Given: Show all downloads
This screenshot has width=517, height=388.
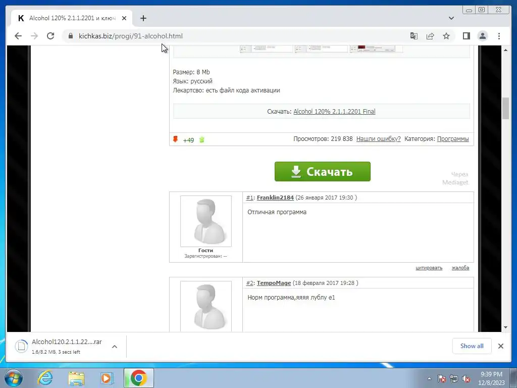Looking at the screenshot, I should click(472, 346).
